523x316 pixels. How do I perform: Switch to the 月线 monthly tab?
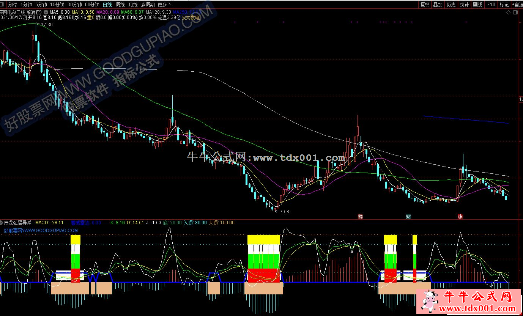pos(133,5)
